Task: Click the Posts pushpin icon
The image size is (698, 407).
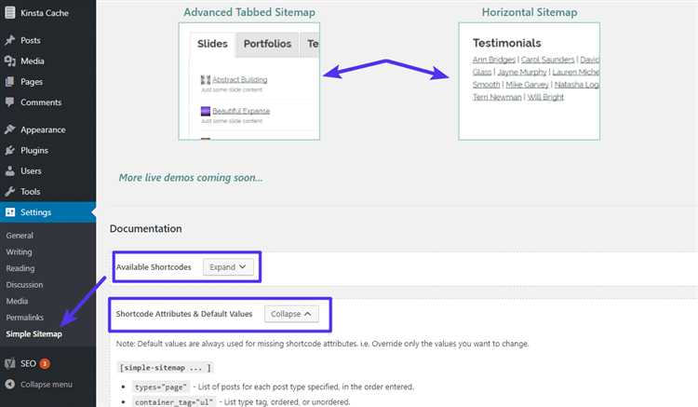Action: coord(10,40)
